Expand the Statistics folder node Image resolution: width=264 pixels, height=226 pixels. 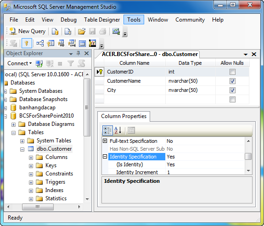pyautogui.click(x=31, y=199)
